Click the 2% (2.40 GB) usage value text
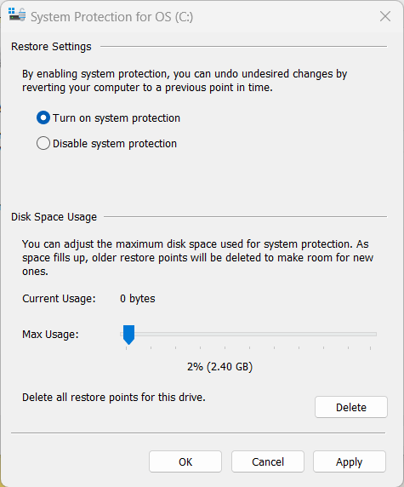Viewport: 404px width, 487px height. coord(219,367)
